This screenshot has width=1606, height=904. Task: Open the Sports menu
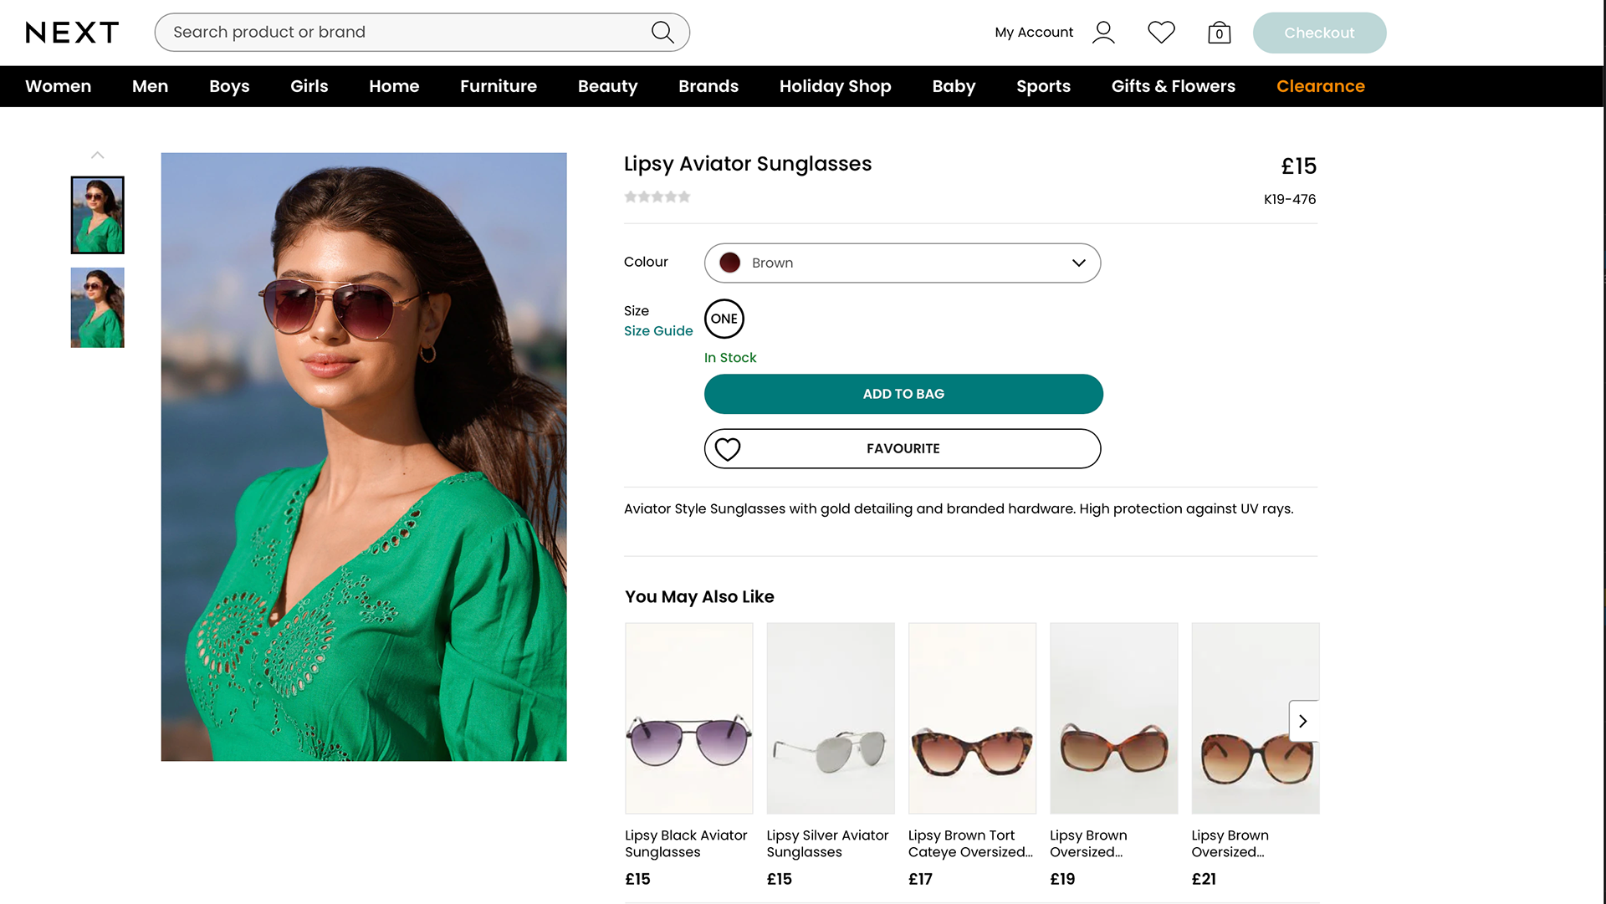pos(1043,86)
